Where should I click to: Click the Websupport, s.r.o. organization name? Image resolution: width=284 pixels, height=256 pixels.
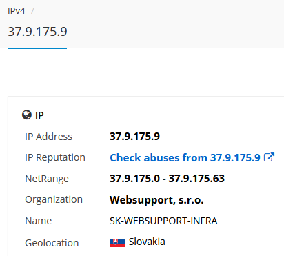point(156,200)
